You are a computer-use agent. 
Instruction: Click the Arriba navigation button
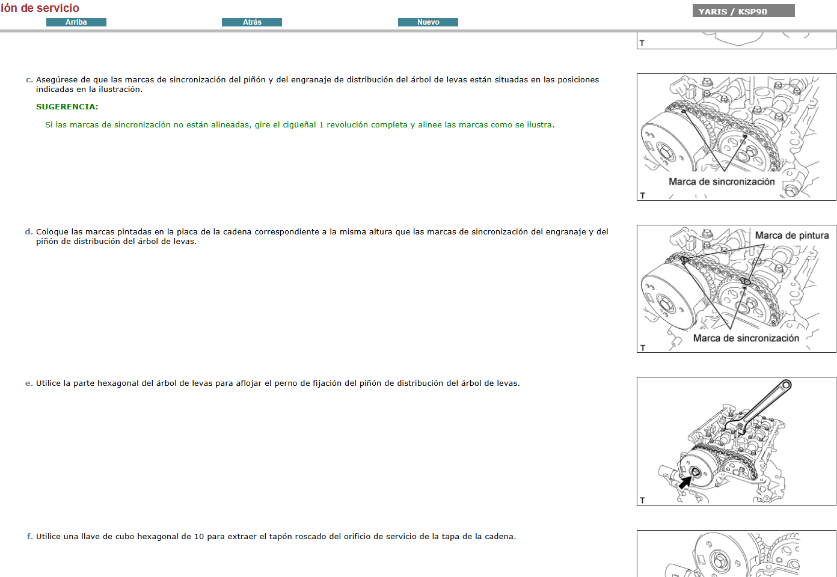pos(76,22)
